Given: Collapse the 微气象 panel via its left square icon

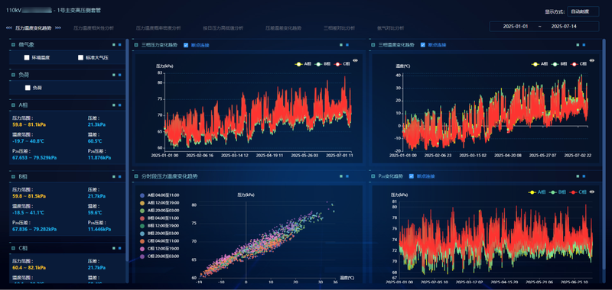Looking at the screenshot, I should click(x=13, y=45).
